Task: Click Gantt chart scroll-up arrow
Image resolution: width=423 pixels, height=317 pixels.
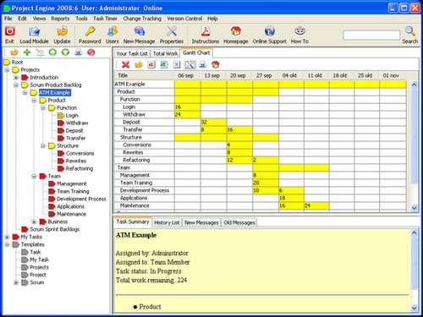Action: [x=414, y=85]
